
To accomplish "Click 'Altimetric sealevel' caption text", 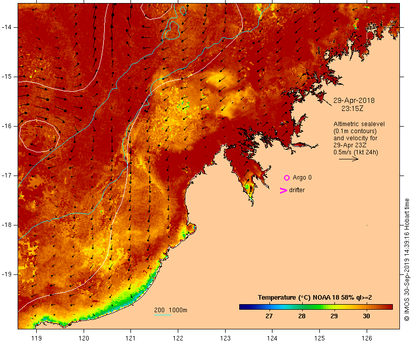I will (x=359, y=124).
